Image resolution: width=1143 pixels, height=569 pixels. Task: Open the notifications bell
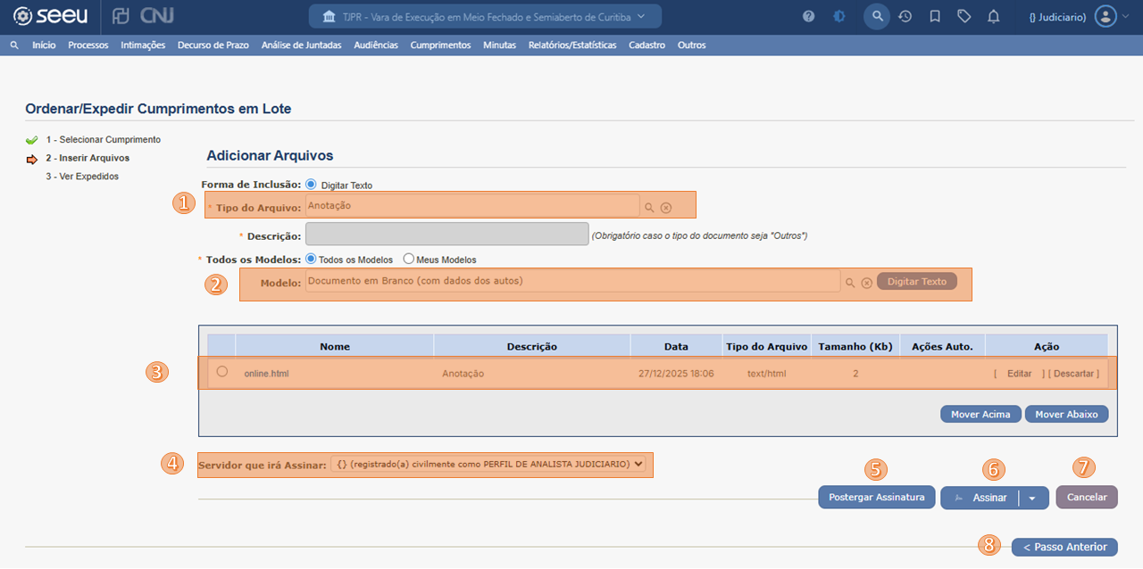pyautogui.click(x=993, y=16)
